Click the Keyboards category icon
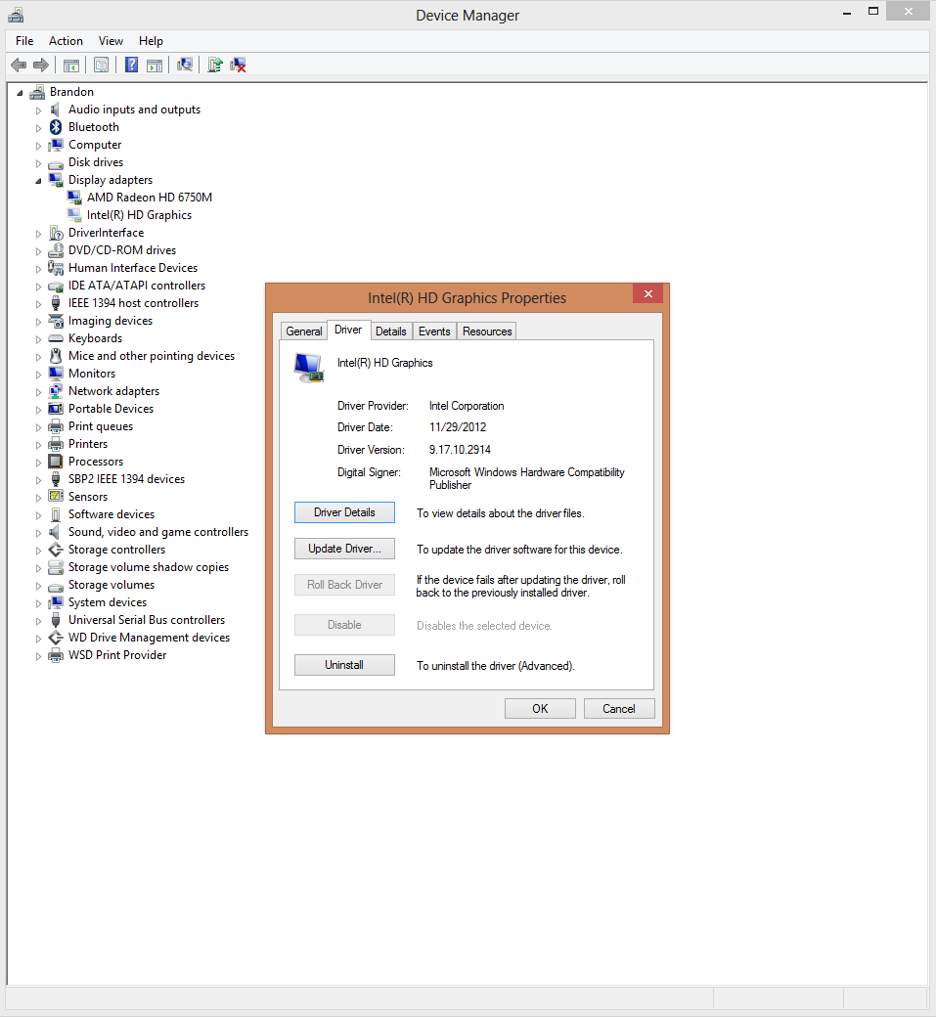This screenshot has height=1017, width=936. tap(56, 338)
